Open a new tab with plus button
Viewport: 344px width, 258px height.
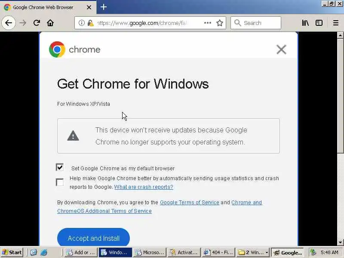coord(104,7)
